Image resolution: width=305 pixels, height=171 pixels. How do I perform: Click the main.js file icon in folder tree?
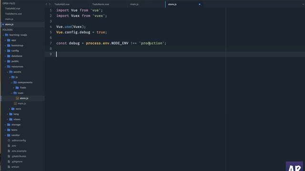(x=15, y=104)
